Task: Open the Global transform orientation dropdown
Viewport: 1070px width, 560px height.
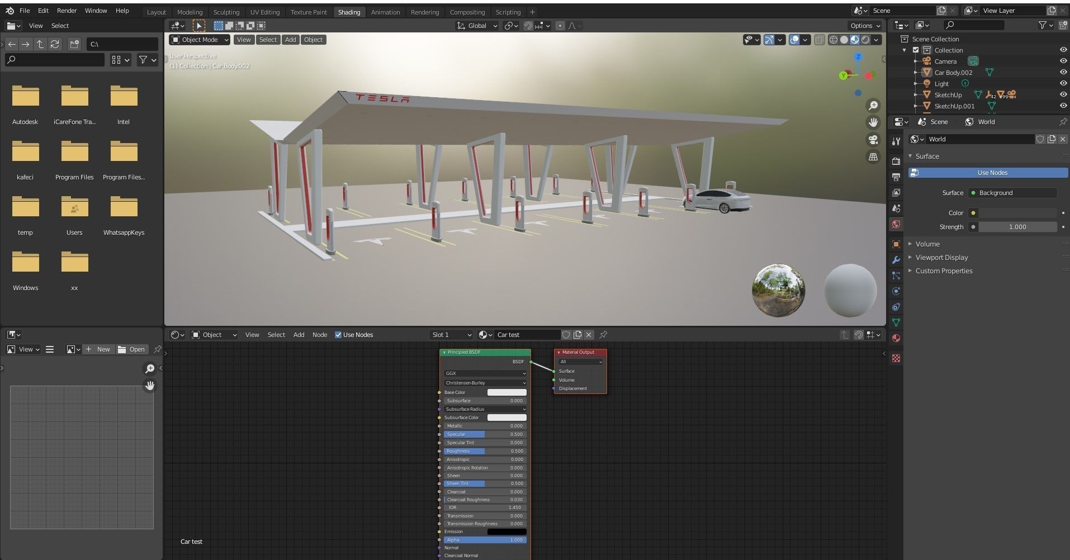Action: tap(477, 26)
